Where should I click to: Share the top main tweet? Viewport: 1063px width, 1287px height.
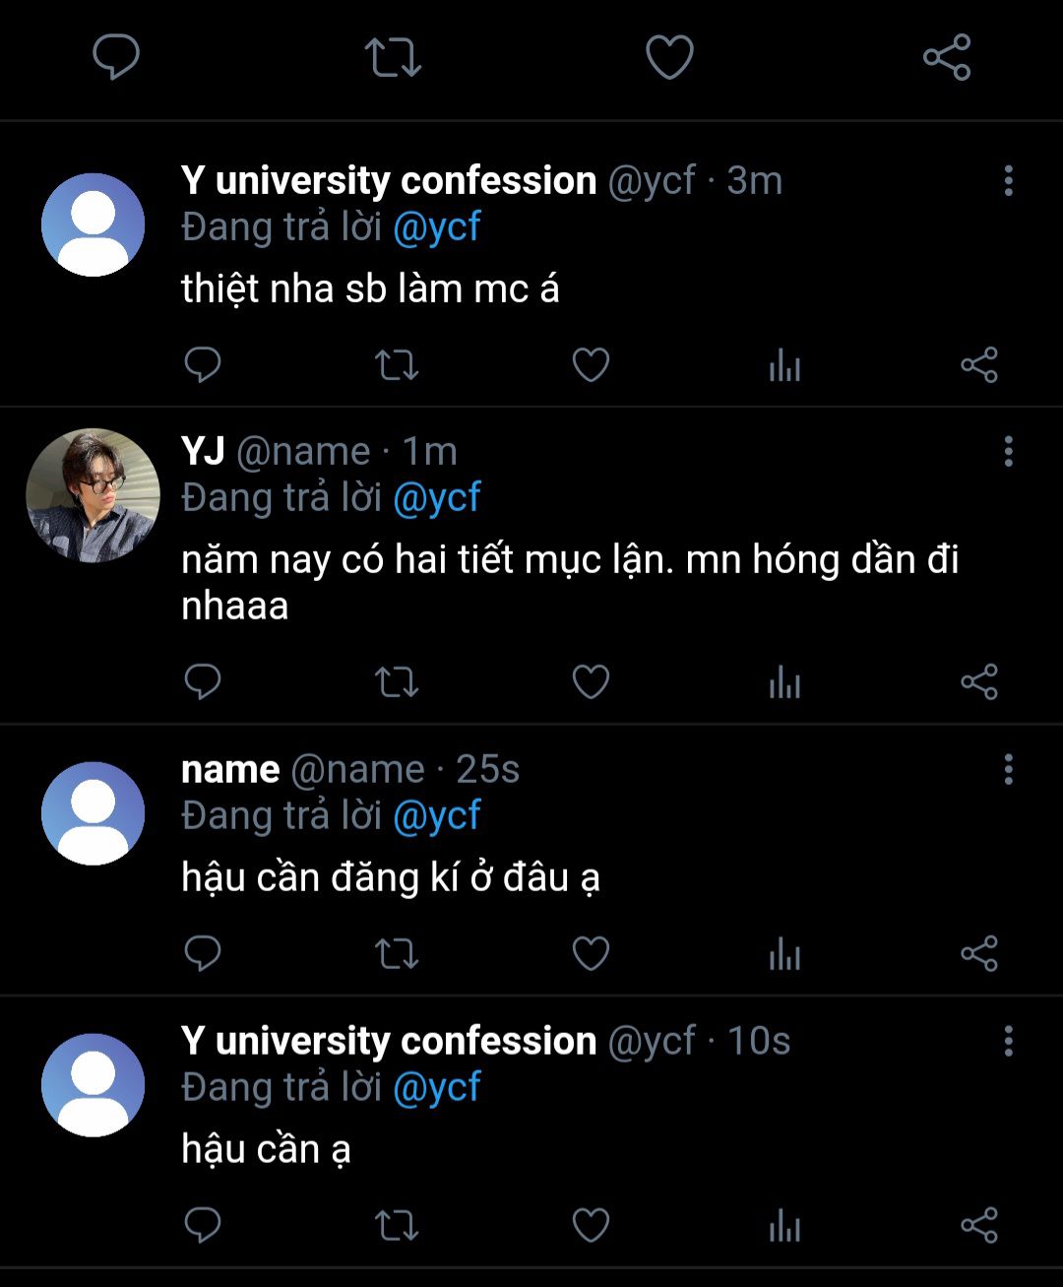pyautogui.click(x=947, y=57)
